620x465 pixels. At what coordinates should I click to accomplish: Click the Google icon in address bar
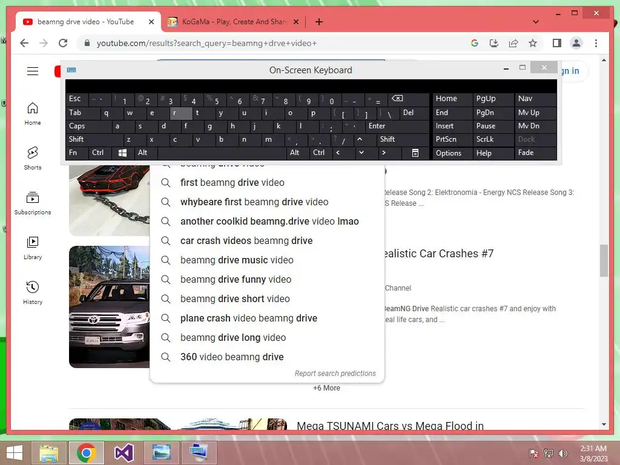tap(475, 43)
